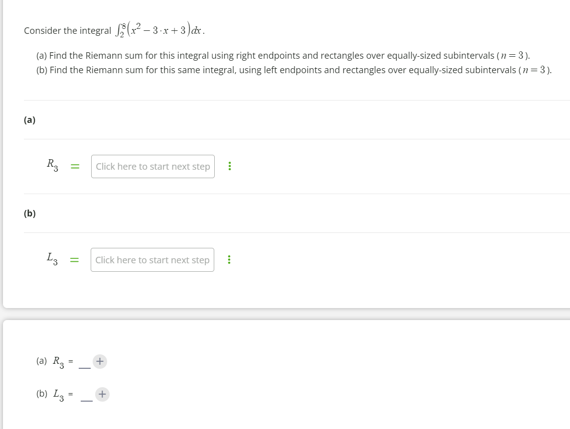Click the part (a) section heading
The height and width of the screenshot is (429, 570).
(29, 119)
